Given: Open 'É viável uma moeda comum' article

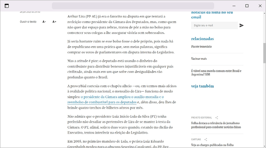Looking at the screenshot, I should coord(216,73).
